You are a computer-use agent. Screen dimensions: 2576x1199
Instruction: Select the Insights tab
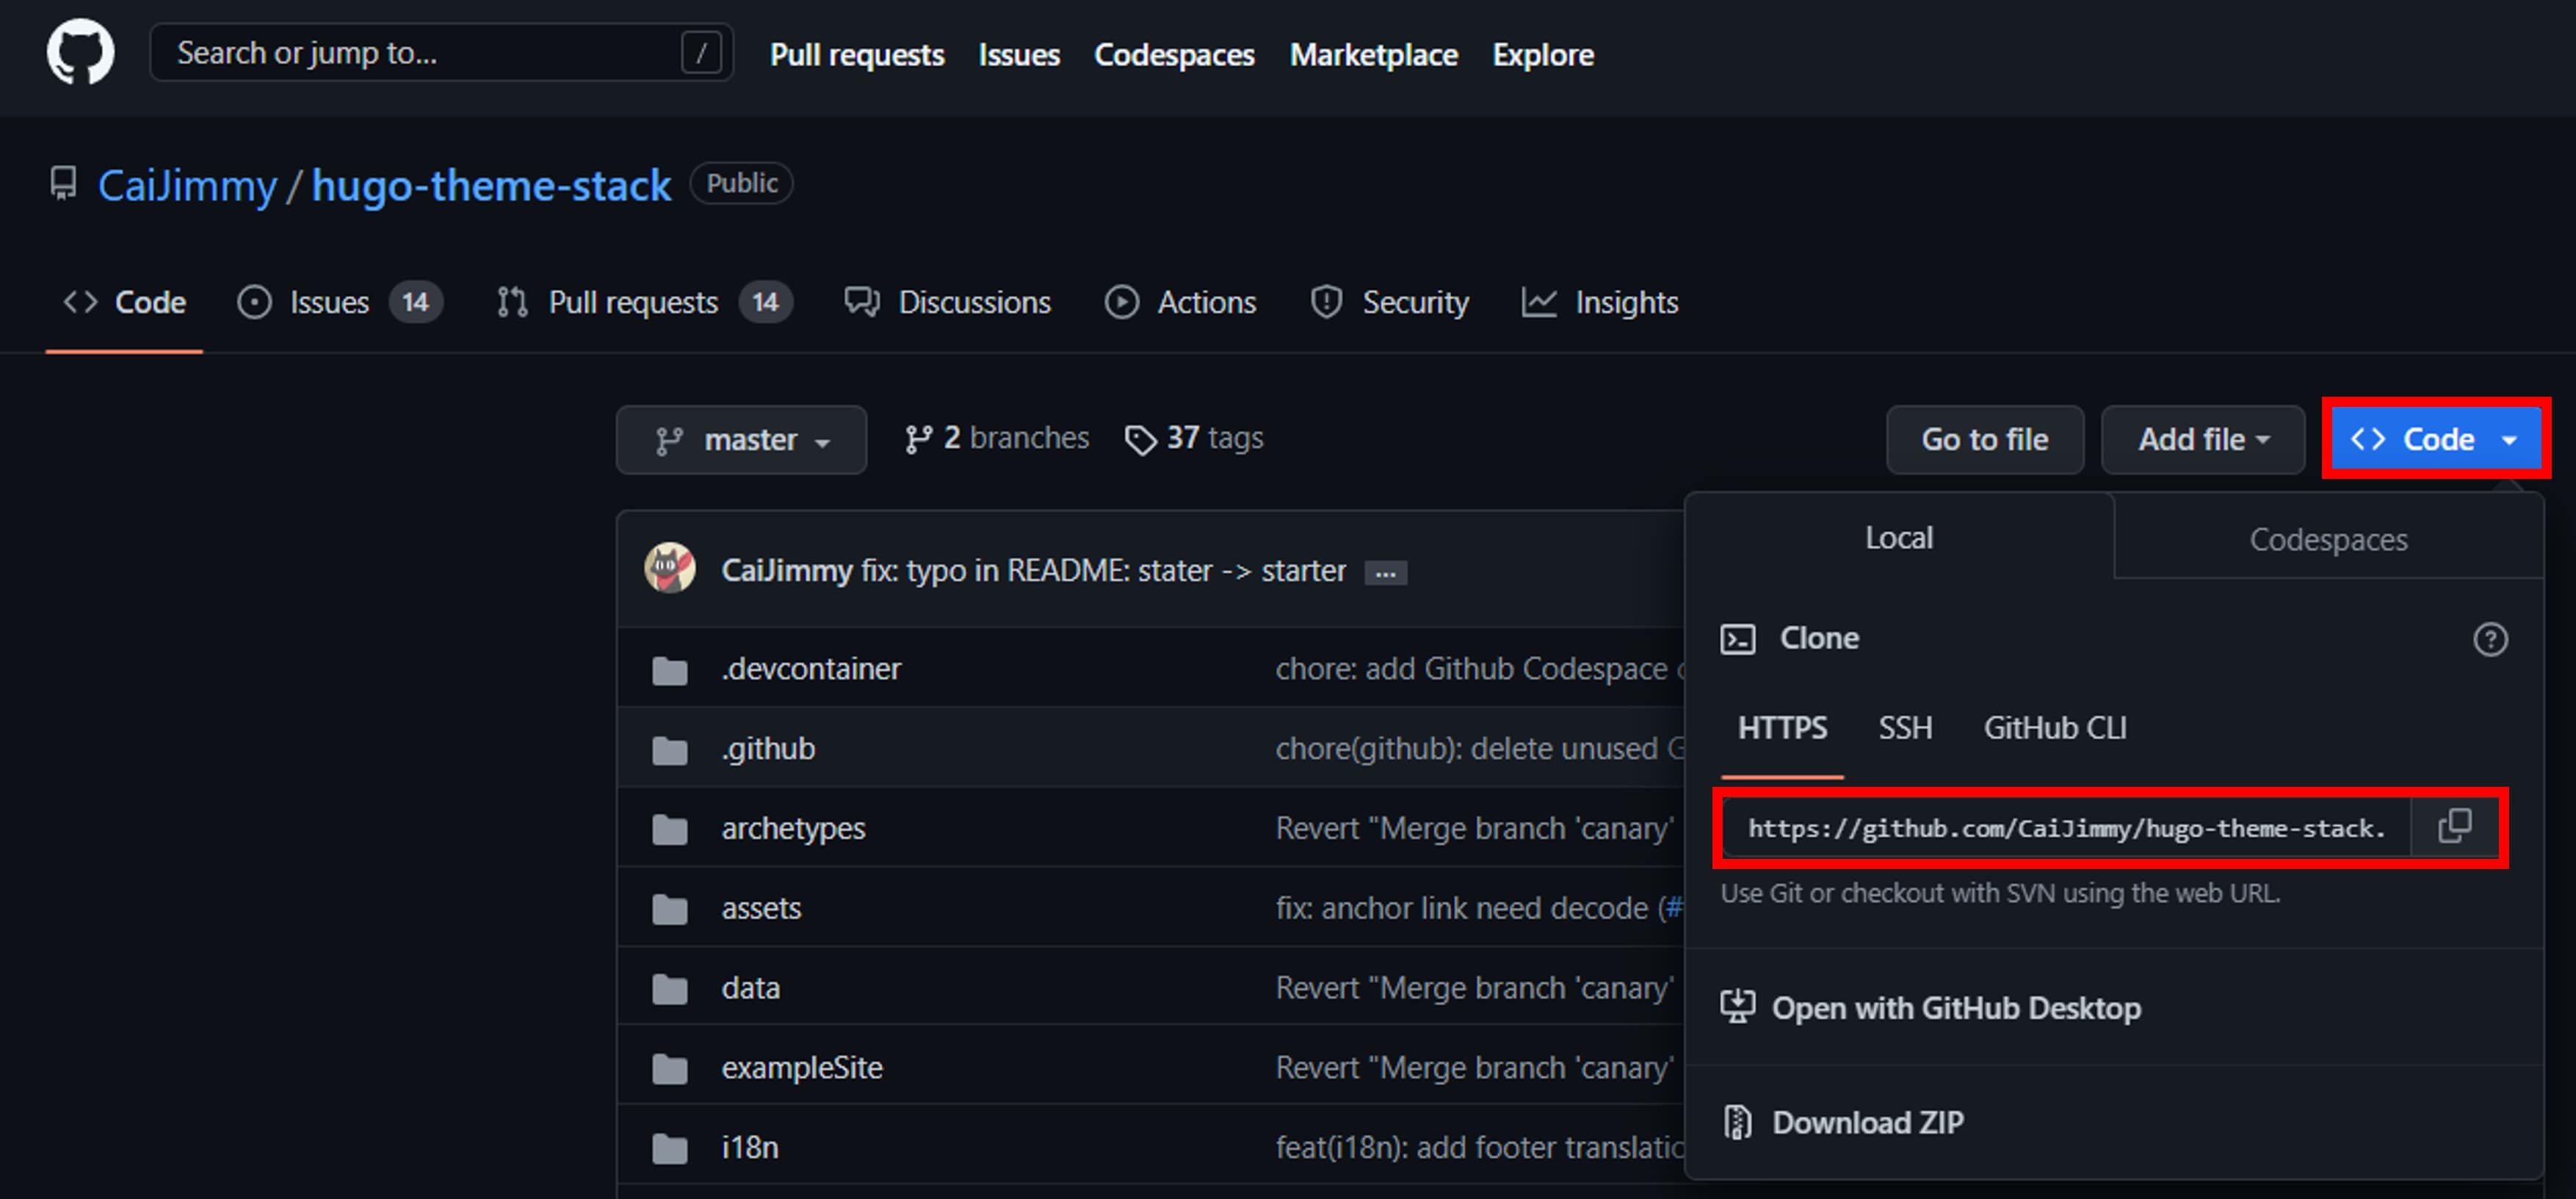(x=1600, y=302)
